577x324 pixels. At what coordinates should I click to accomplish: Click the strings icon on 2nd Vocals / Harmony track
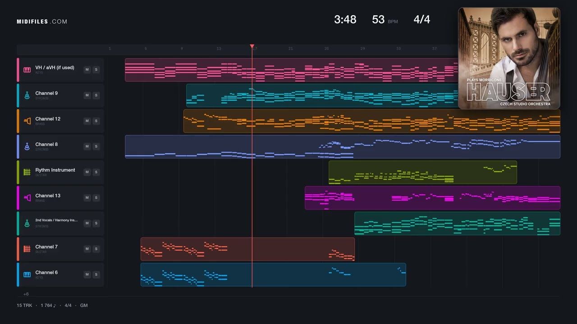(x=27, y=224)
